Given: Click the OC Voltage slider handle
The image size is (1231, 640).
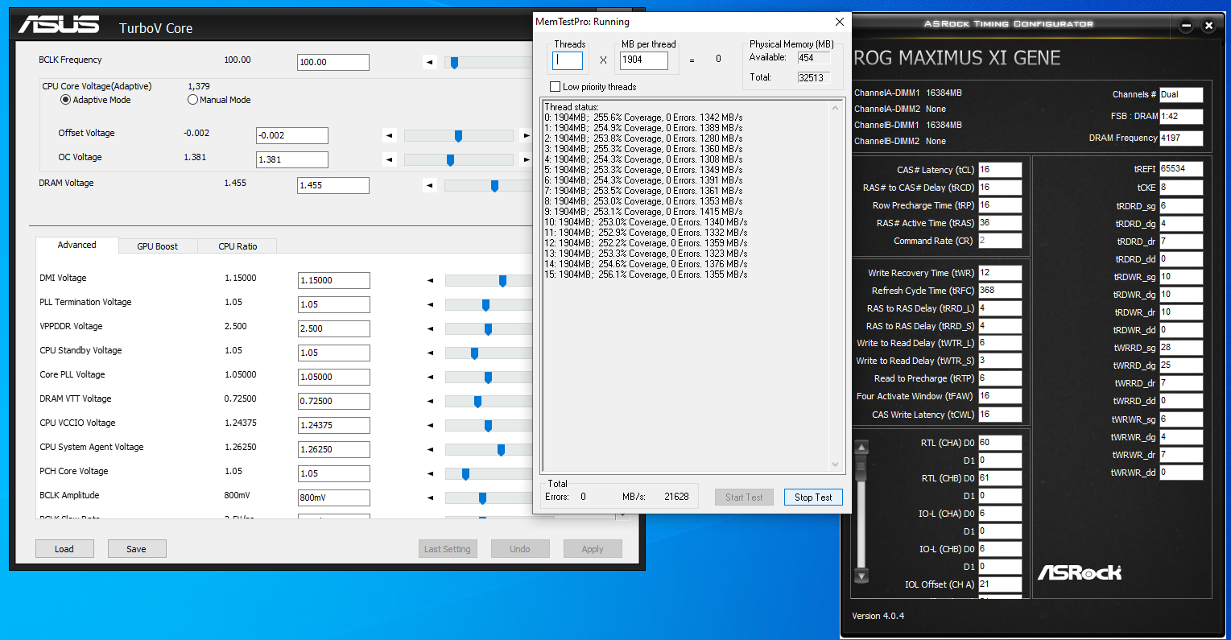Looking at the screenshot, I should click(450, 160).
